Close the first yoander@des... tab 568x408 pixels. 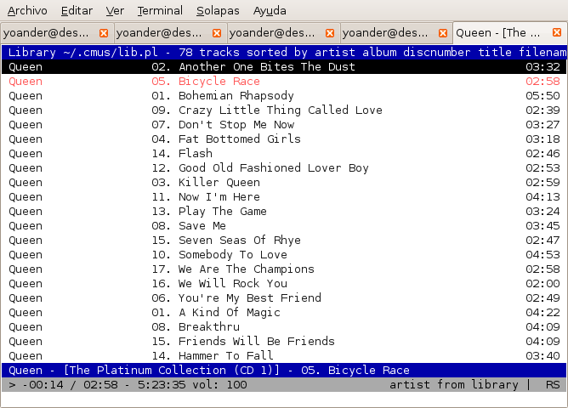[x=104, y=33]
